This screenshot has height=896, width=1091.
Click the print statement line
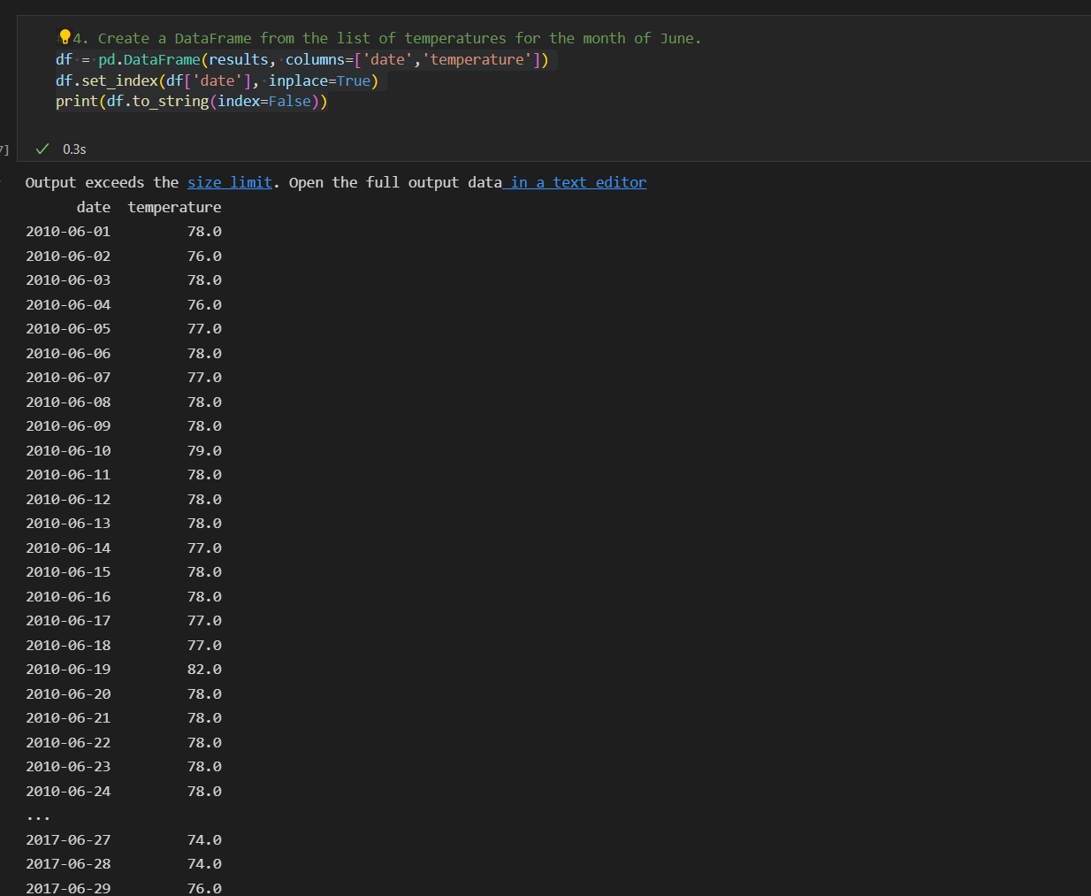click(x=192, y=101)
